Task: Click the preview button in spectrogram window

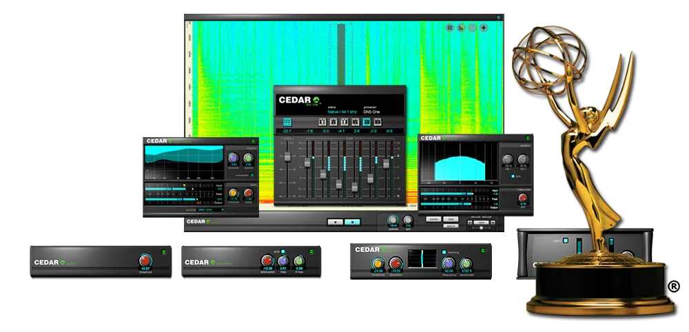Action: 433,219
